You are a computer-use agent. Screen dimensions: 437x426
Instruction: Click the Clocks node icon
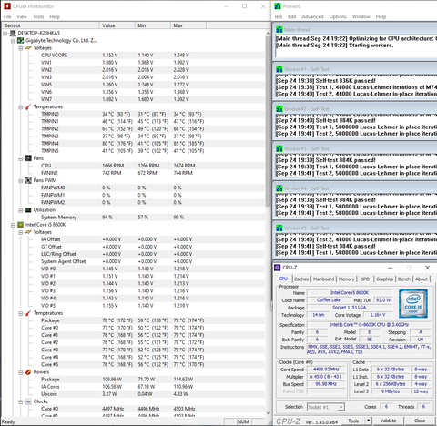click(28, 401)
